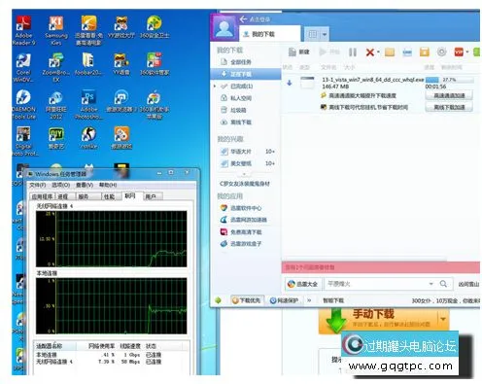The width and height of the screenshot is (482, 384).
Task: Open Samsung Kies desktop shortcut
Action: pos(56,30)
